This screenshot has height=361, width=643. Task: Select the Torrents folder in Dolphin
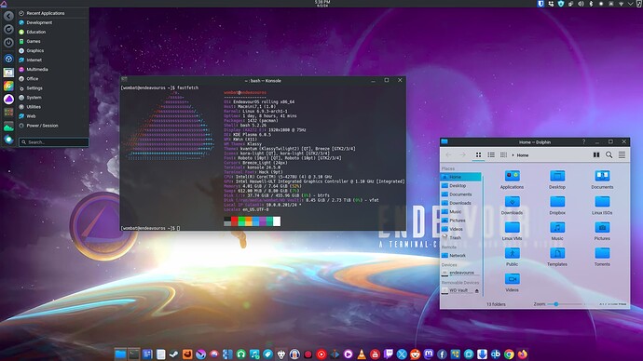point(602,257)
